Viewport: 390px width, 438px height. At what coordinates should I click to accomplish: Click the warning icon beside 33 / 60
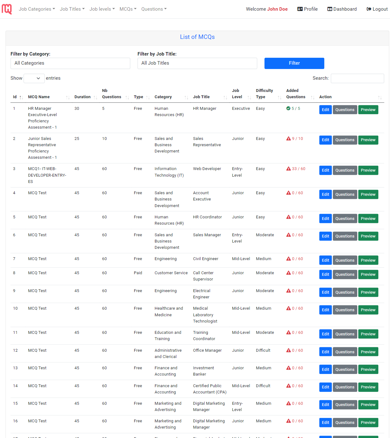pyautogui.click(x=288, y=168)
